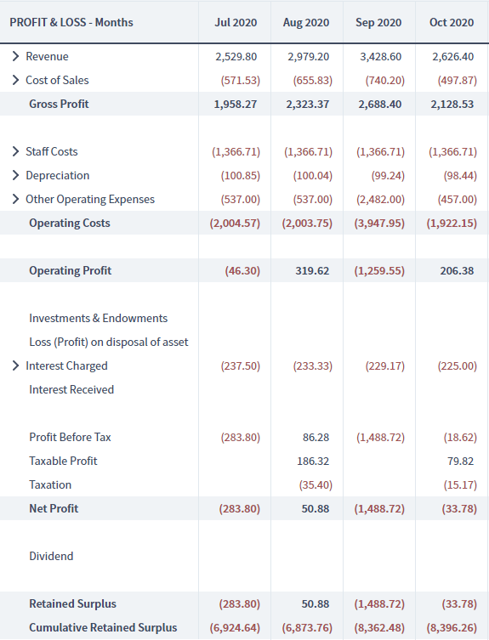
Task: Select the Jul 2020 column header
Action: [x=236, y=22]
